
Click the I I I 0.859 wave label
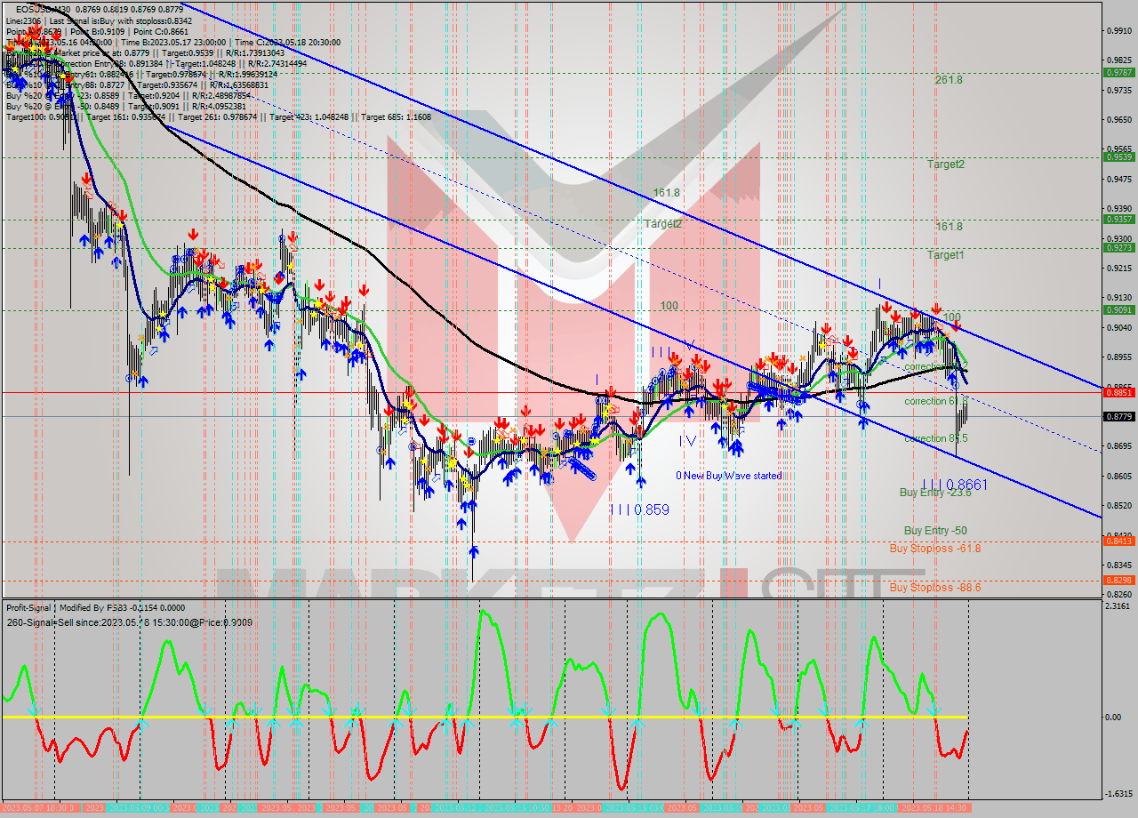(639, 510)
